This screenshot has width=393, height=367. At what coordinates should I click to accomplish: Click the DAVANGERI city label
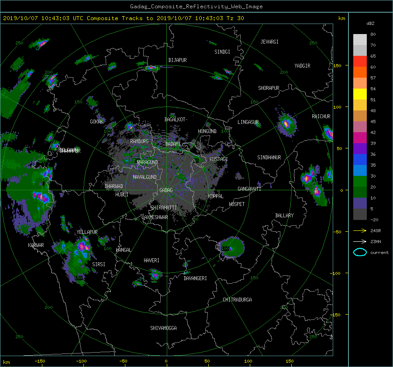click(x=195, y=278)
